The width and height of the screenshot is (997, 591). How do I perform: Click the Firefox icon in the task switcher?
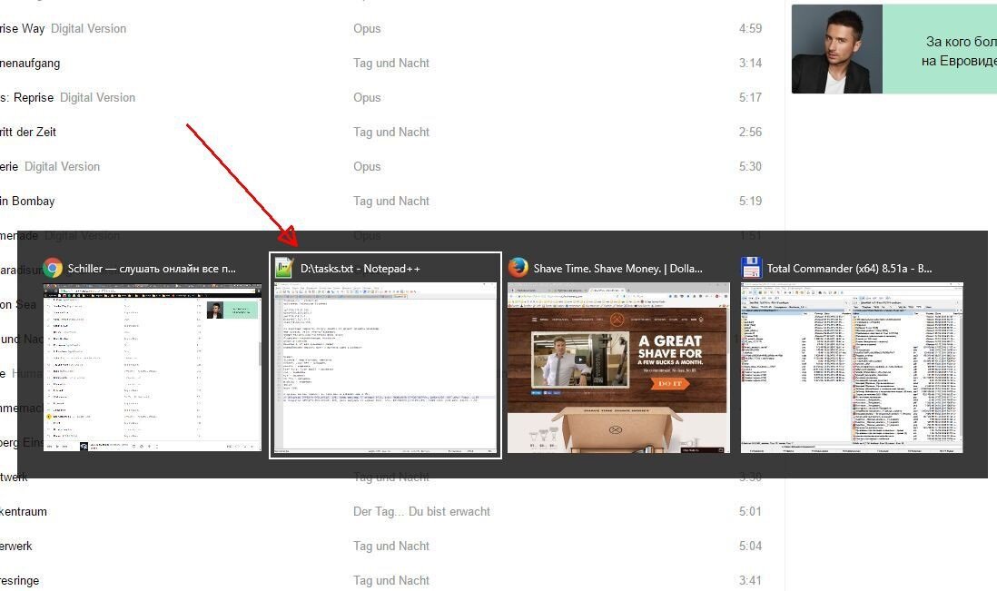pyautogui.click(x=518, y=268)
